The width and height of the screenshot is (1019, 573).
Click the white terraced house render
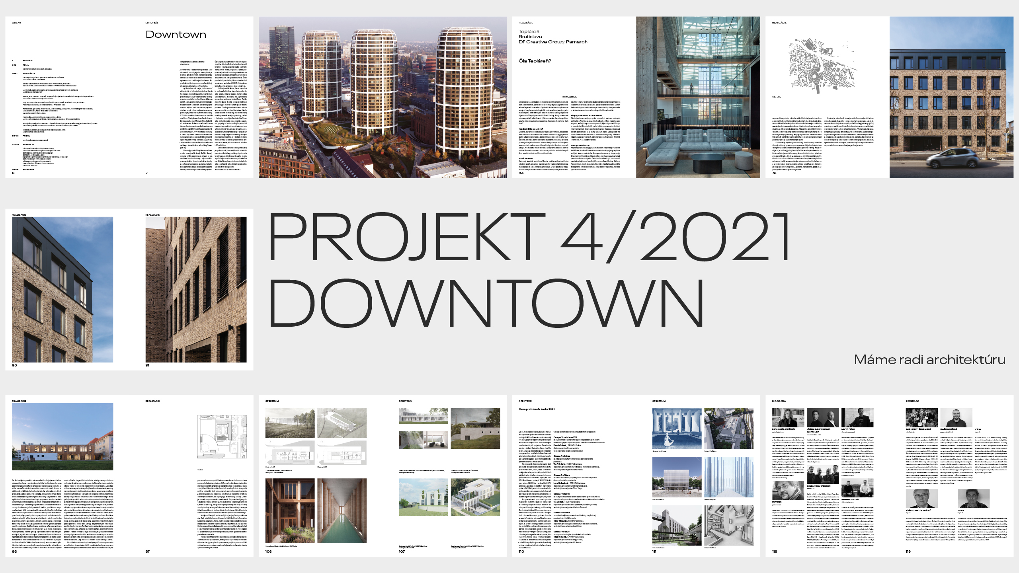(x=475, y=498)
